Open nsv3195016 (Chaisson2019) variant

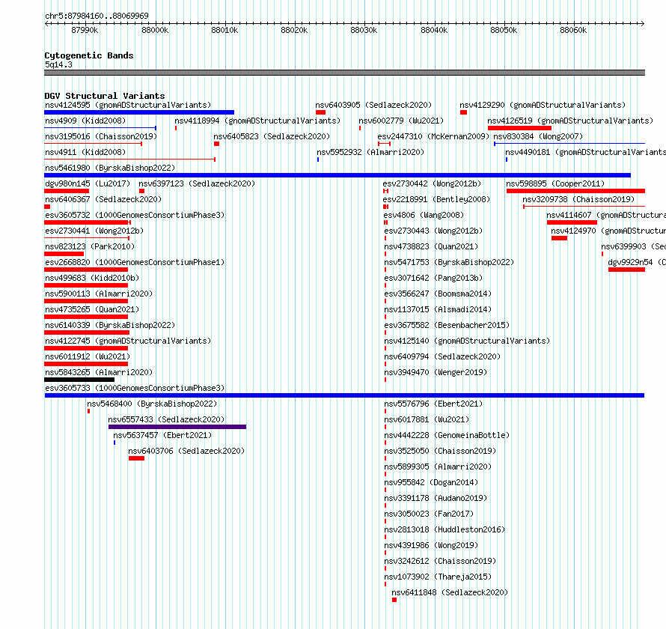[x=101, y=136]
